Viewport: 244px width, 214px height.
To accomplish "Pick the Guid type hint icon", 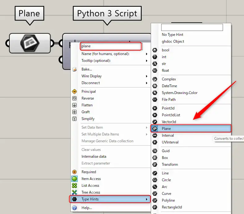I will (x=155, y=151).
